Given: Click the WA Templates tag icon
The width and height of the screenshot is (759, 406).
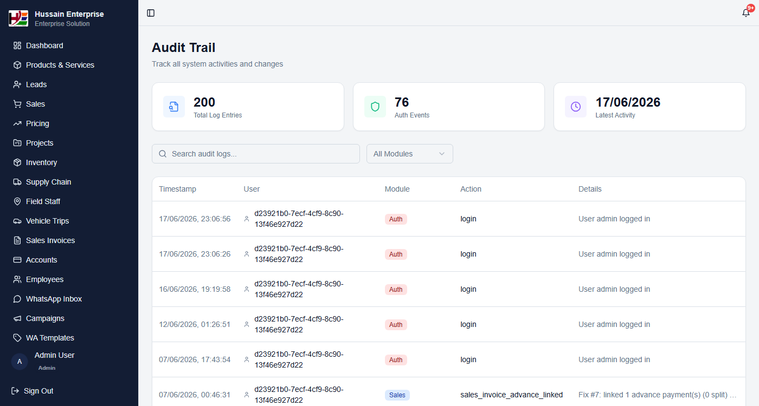Looking at the screenshot, I should pyautogui.click(x=17, y=338).
